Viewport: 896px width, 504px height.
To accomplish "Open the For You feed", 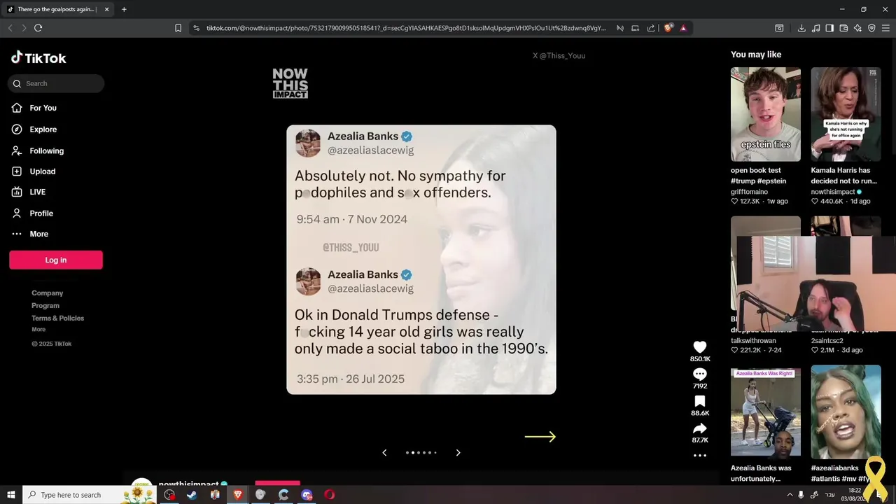I will tap(34, 108).
